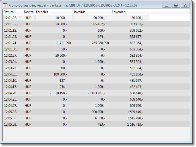Click the balance value 609 640,-
Image resolution: width=196 pixels, height=147 pixels.
coord(137,106)
